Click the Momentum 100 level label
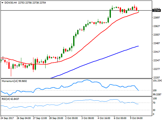This screenshot has height=121, width=162. coord(154,90)
